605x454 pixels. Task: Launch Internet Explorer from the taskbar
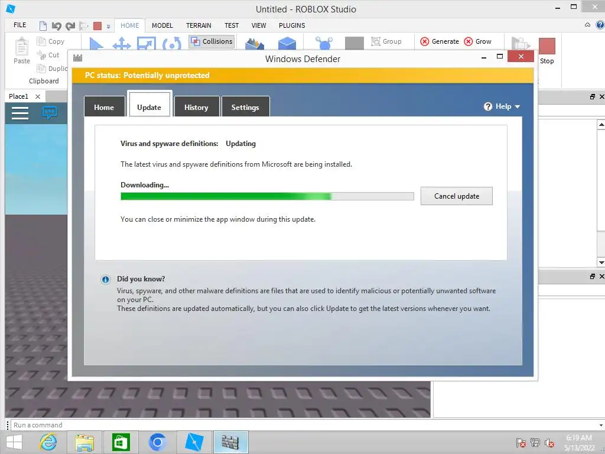click(48, 442)
